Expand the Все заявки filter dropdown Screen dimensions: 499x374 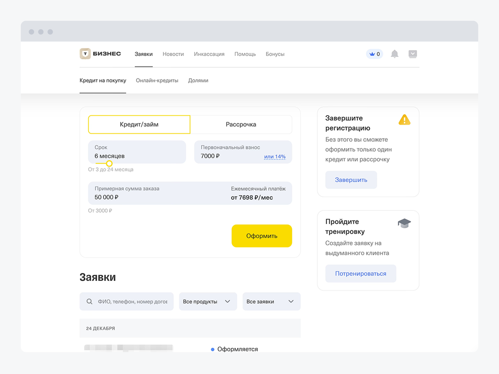point(271,302)
